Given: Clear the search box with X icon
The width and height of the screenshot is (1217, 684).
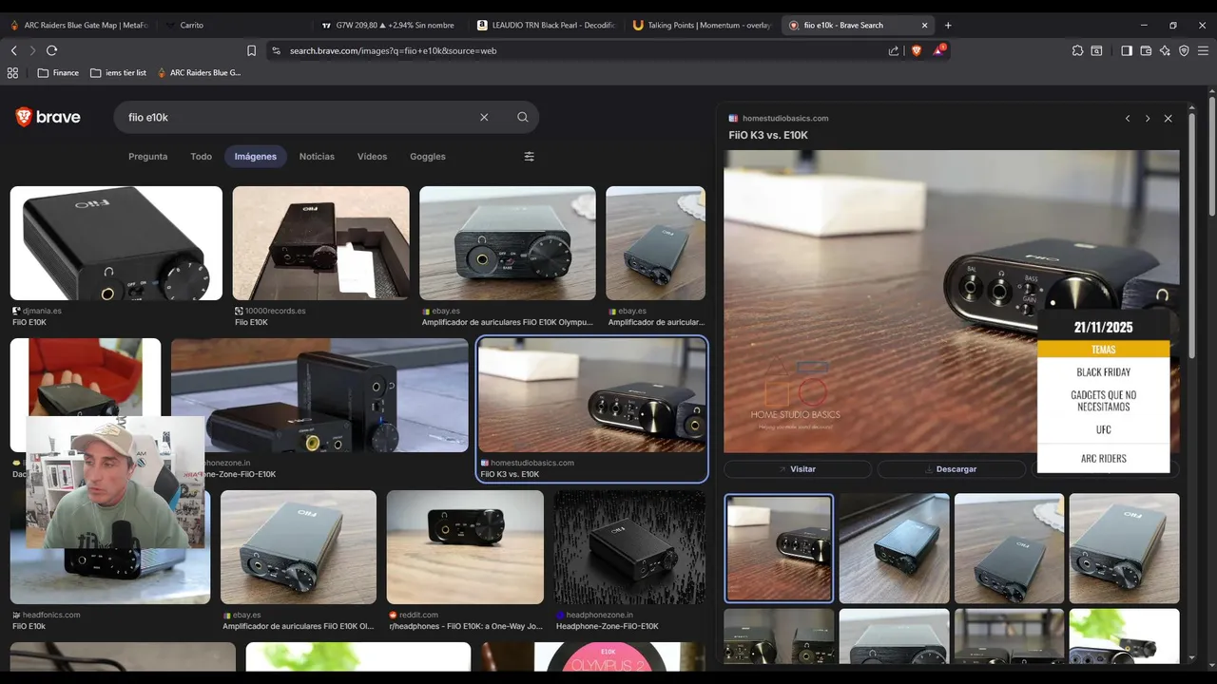Looking at the screenshot, I should (x=484, y=117).
